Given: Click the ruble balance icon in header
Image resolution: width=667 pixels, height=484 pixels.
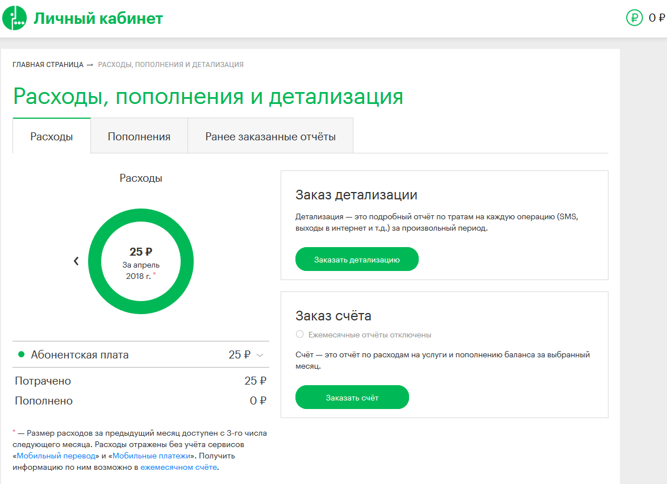Looking at the screenshot, I should point(634,18).
